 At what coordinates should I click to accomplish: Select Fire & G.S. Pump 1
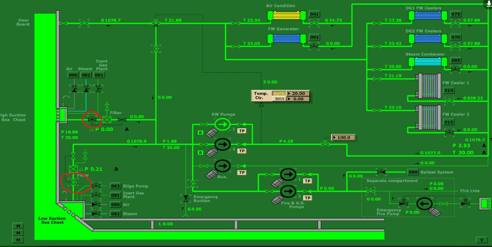pos(288,174)
